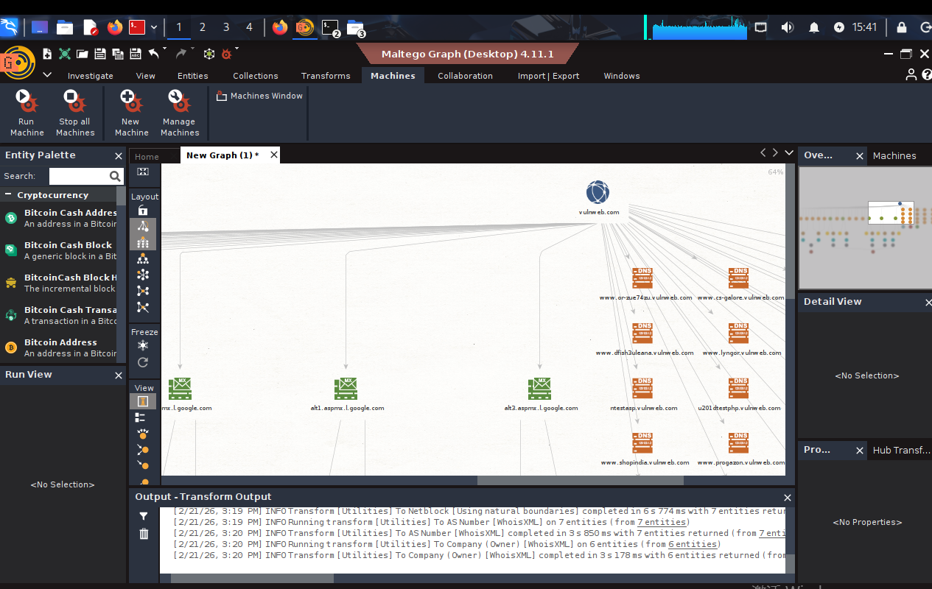Open the View ribbon tab
The image size is (932, 589).
146,76
